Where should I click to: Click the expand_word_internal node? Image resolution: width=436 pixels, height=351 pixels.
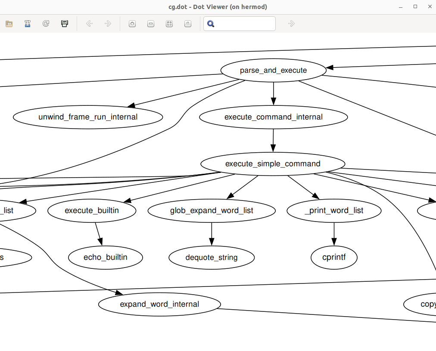159,305
